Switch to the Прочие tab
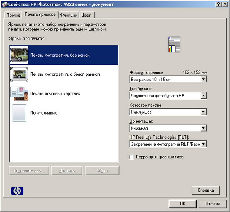The width and height of the screenshot is (230, 212). click(x=13, y=15)
